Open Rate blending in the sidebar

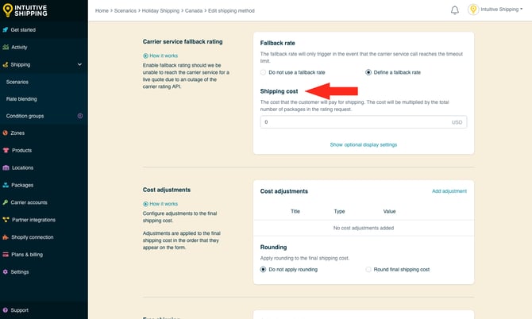tap(21, 98)
